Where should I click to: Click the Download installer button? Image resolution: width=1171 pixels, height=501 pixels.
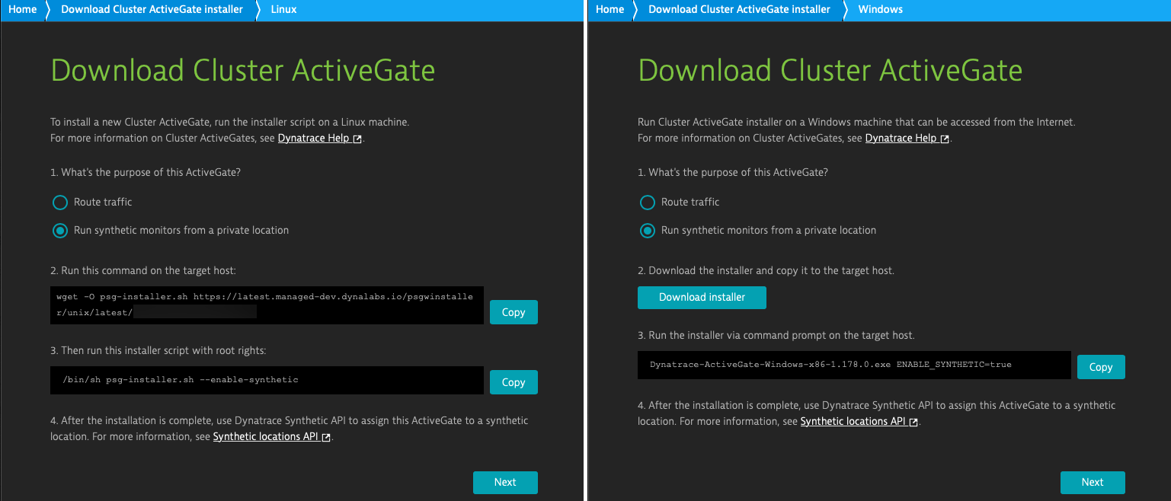702,297
